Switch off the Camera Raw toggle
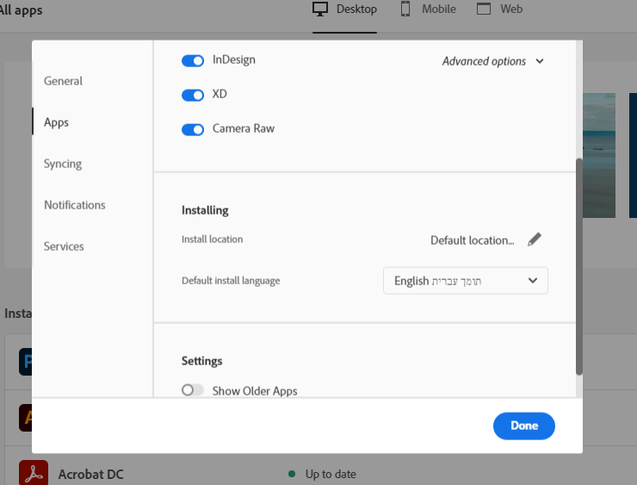The image size is (637, 485). [193, 129]
